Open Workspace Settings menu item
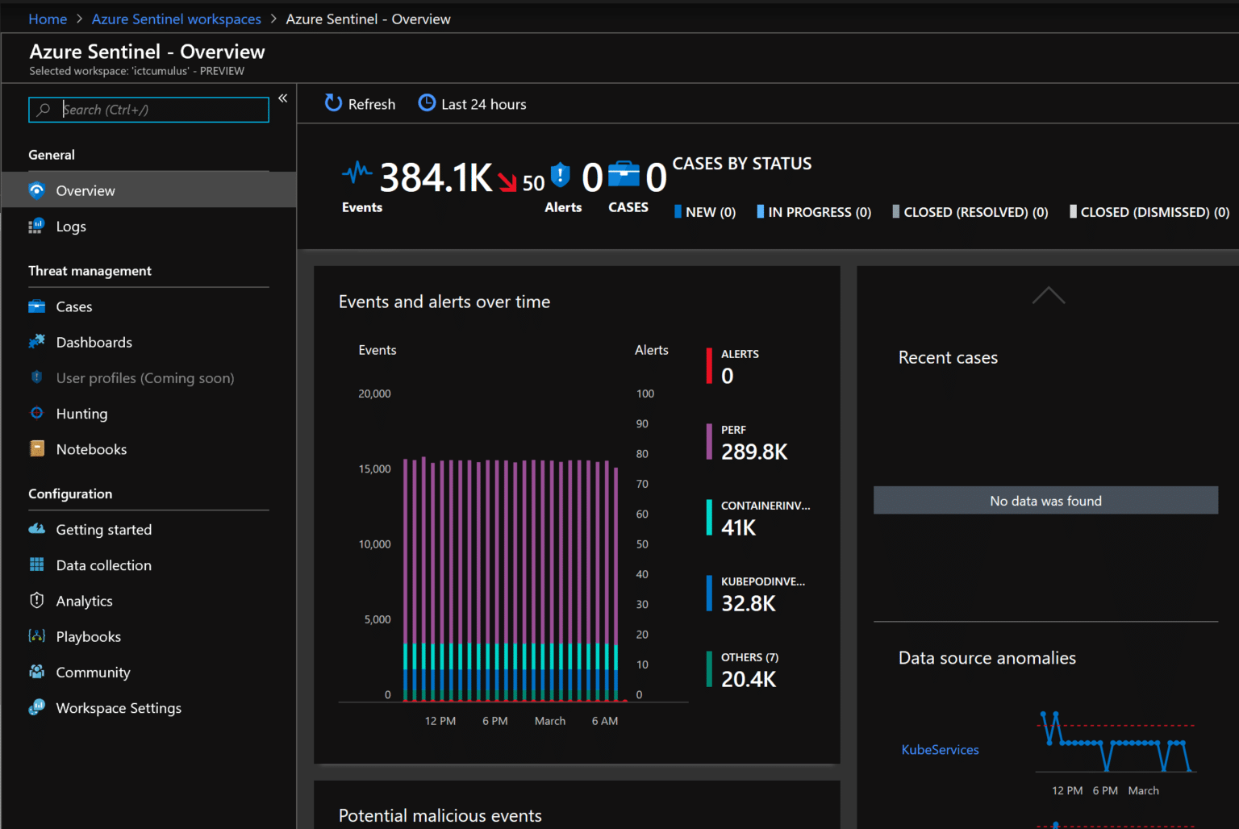The image size is (1239, 829). (x=119, y=708)
